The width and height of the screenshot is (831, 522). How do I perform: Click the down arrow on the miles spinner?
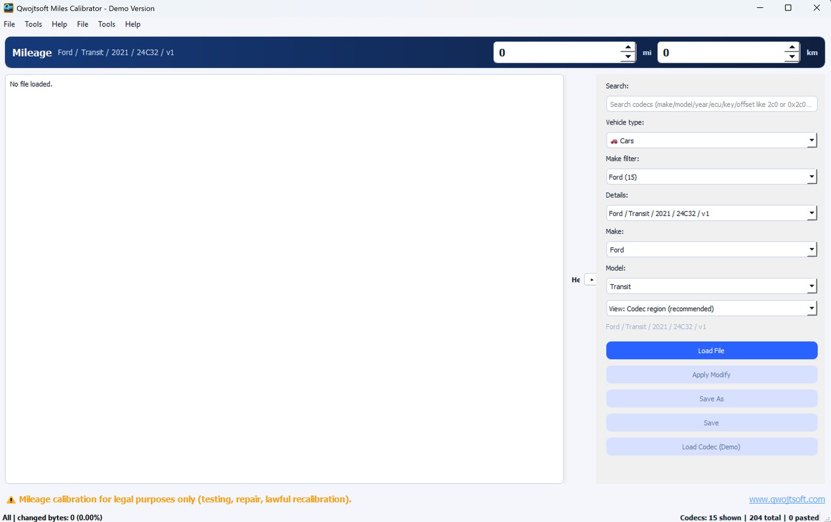tap(628, 57)
